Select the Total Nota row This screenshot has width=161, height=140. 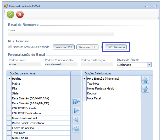41,133
